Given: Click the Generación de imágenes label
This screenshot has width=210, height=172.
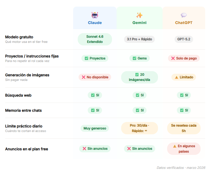Looking at the screenshot, I should click(27, 75).
